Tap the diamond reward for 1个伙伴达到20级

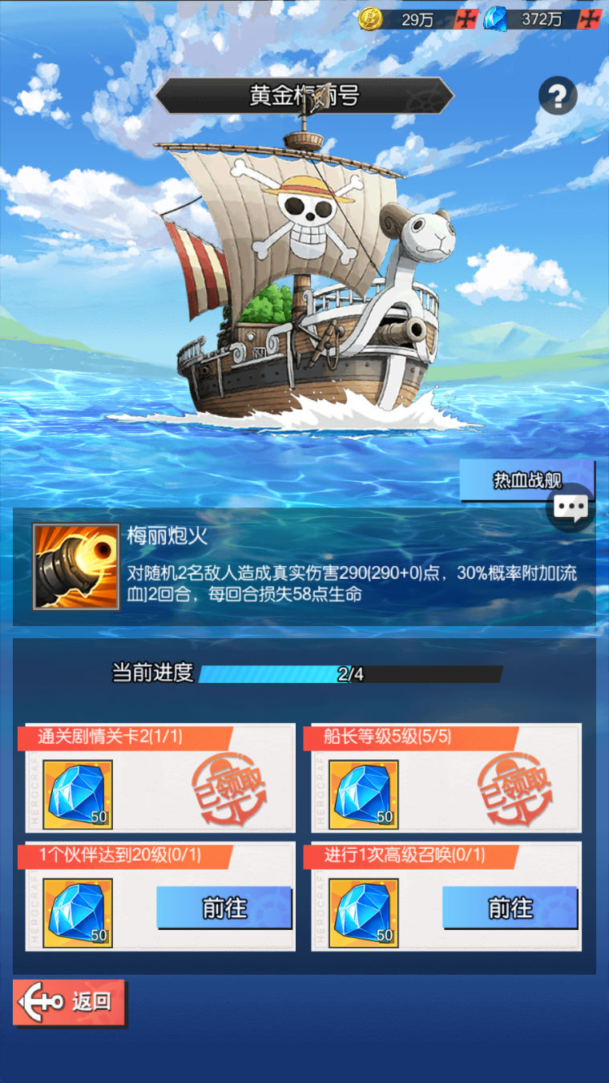(77, 913)
